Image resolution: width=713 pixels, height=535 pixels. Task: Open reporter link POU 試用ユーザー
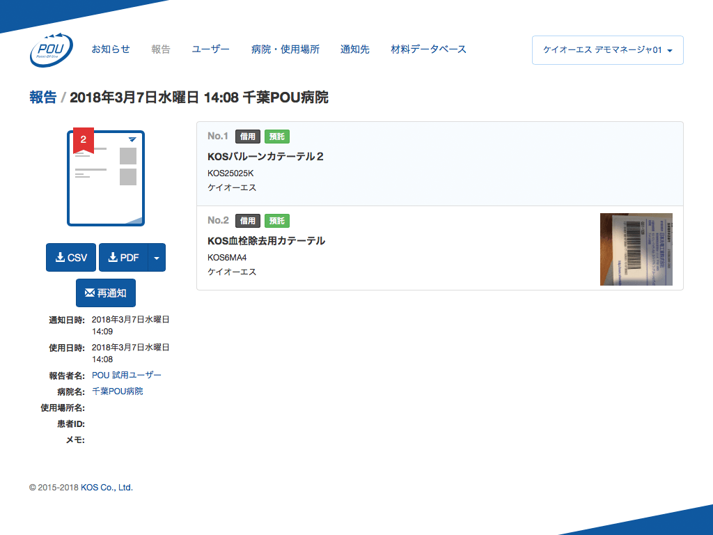click(x=127, y=375)
